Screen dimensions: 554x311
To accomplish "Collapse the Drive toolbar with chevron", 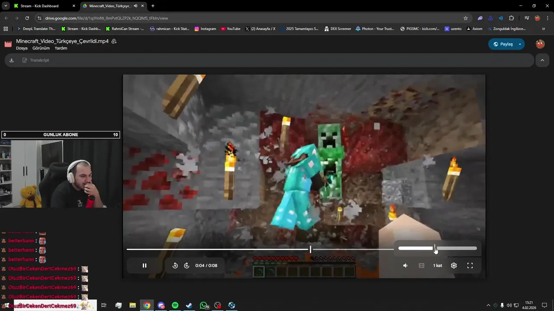I will 542,60.
